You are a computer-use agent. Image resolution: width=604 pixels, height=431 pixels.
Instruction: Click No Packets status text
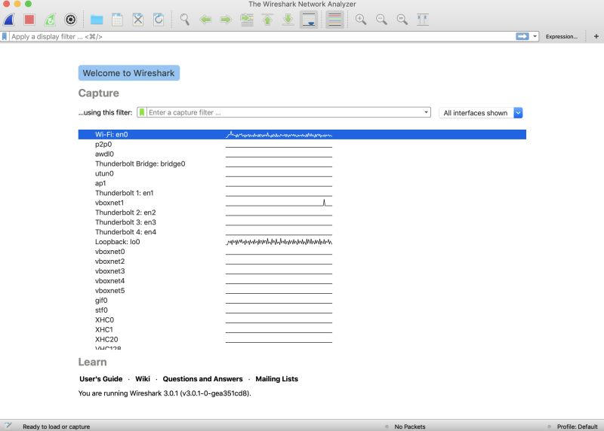click(x=410, y=426)
